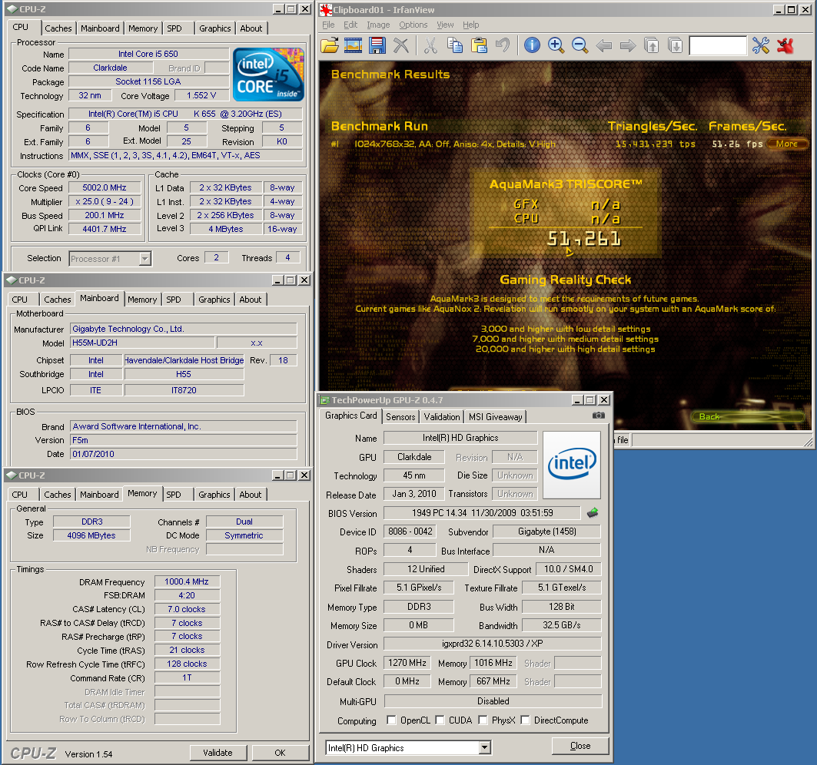Open IrfanView image Information icon

[532, 45]
